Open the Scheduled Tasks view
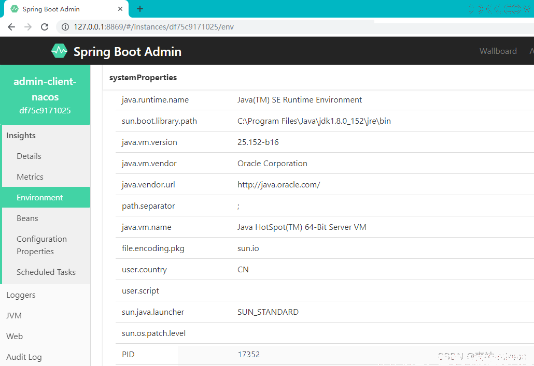This screenshot has height=366, width=534. [46, 272]
